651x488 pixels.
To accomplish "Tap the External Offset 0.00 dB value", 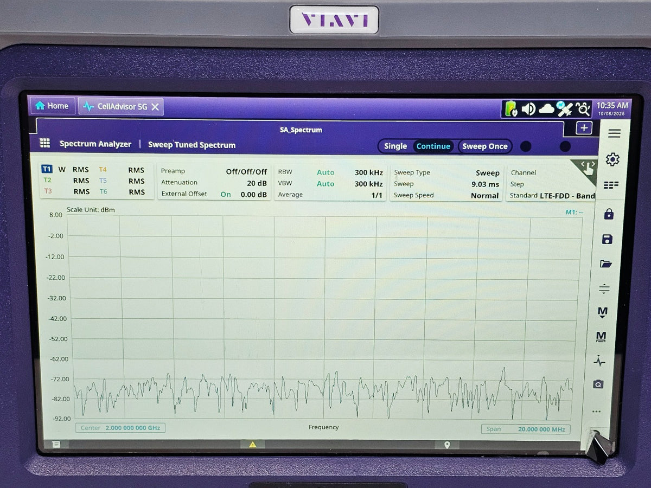I will click(x=254, y=194).
